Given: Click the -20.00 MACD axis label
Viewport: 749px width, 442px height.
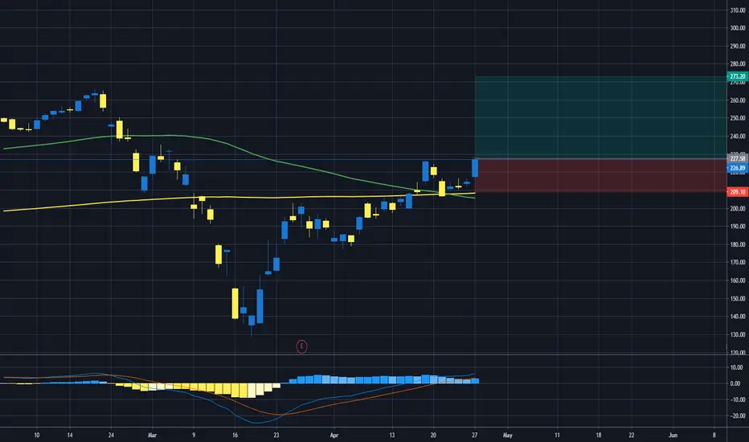Looking at the screenshot, I should pos(737,415).
